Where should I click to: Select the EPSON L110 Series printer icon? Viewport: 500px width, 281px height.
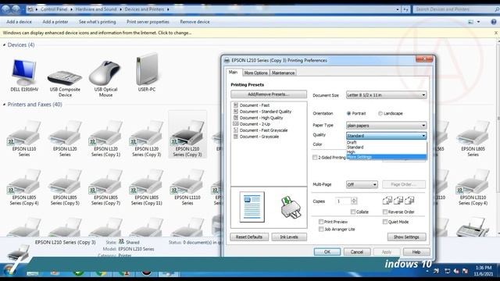24,133
